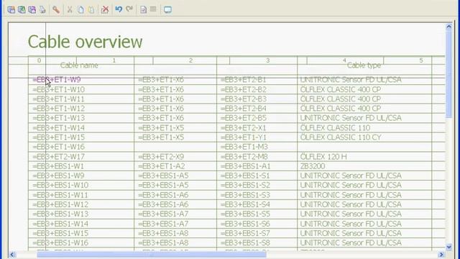The height and width of the screenshot is (259, 460).
Task: Click target cell =EB3+ET2-X1
Action: [244, 128]
